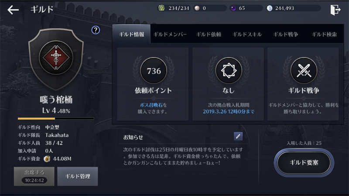The width and height of the screenshot is (349, 196).
Task: Switch to the ギルドメンバー tab
Action: (170, 34)
